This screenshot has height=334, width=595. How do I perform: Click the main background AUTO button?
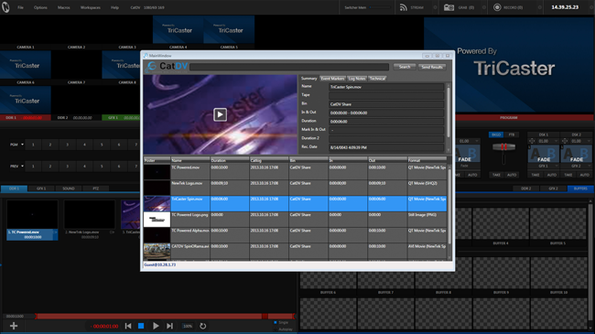[x=512, y=175]
